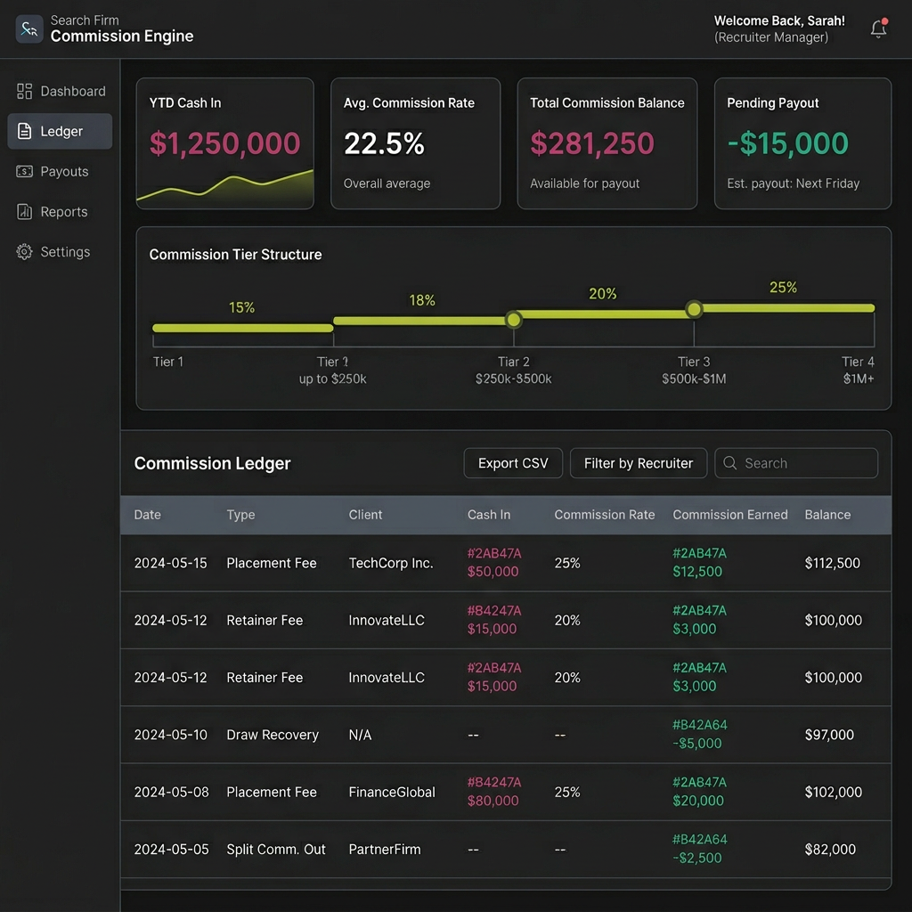
Task: Focus the ledger Search field
Action: [796, 463]
